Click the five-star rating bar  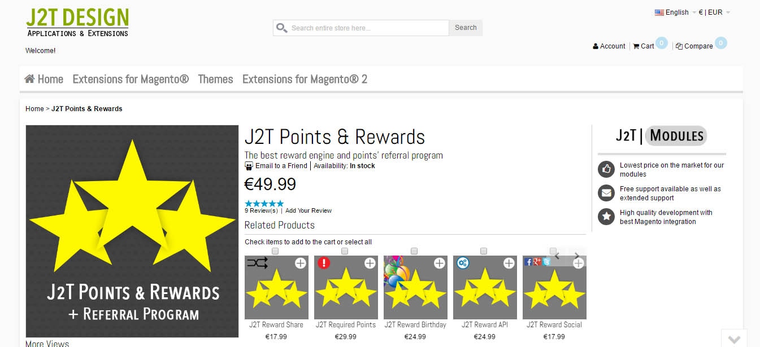[x=264, y=204]
